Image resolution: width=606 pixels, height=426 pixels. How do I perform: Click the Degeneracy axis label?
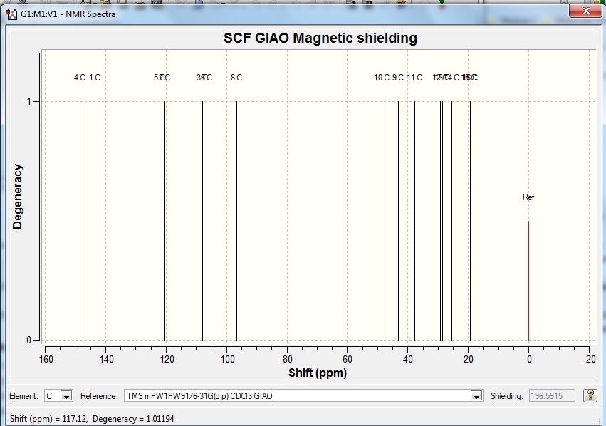click(x=17, y=197)
